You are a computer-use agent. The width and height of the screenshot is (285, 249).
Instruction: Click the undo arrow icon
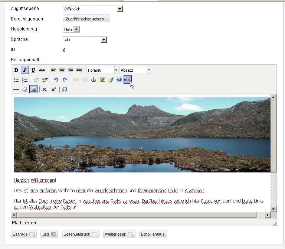tap(56, 80)
